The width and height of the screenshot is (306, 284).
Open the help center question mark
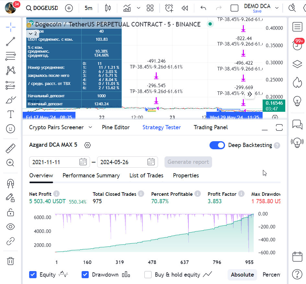tap(297, 274)
